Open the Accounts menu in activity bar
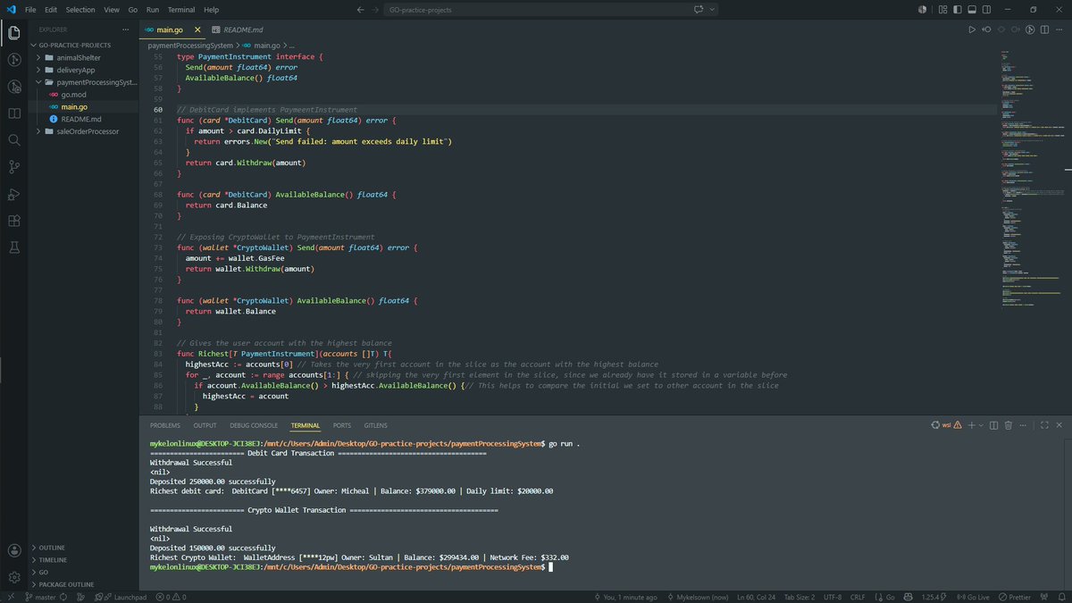1072x603 pixels. [14, 551]
